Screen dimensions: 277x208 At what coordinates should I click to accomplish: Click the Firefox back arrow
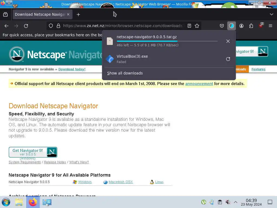click(x=6, y=26)
